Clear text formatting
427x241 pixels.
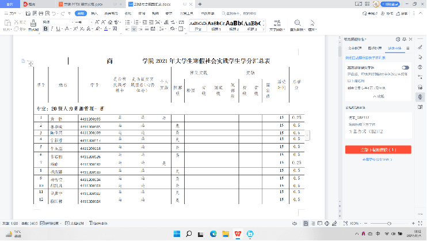110,22
